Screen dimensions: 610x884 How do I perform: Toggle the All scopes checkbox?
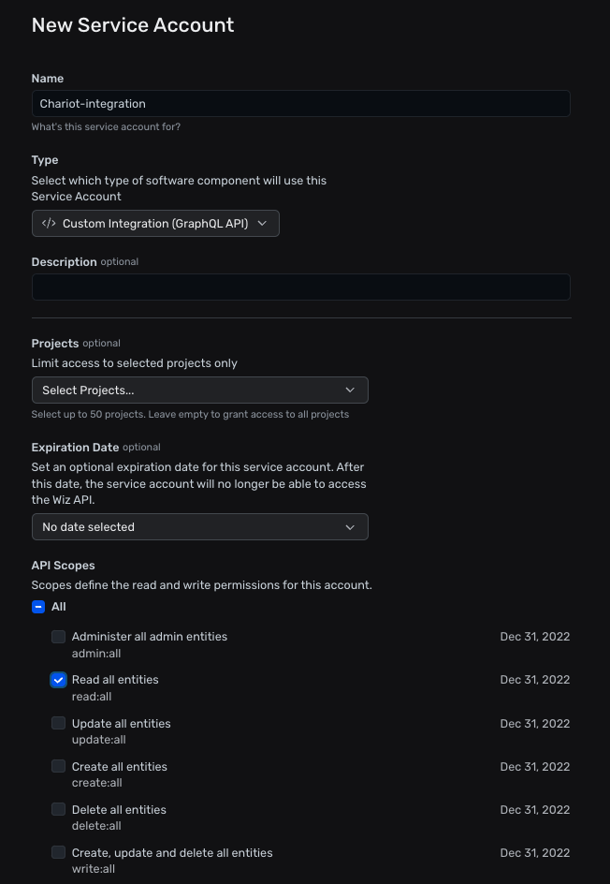coord(38,607)
